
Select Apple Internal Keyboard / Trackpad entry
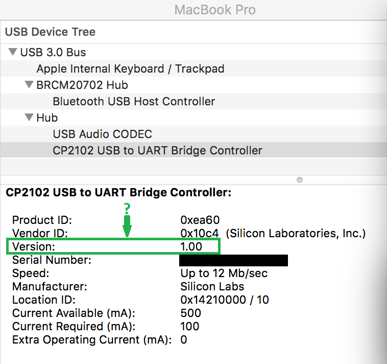tap(130, 69)
